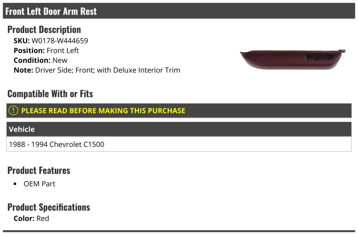
Task: Select the SKU number W0178-W444659
Action: point(60,41)
